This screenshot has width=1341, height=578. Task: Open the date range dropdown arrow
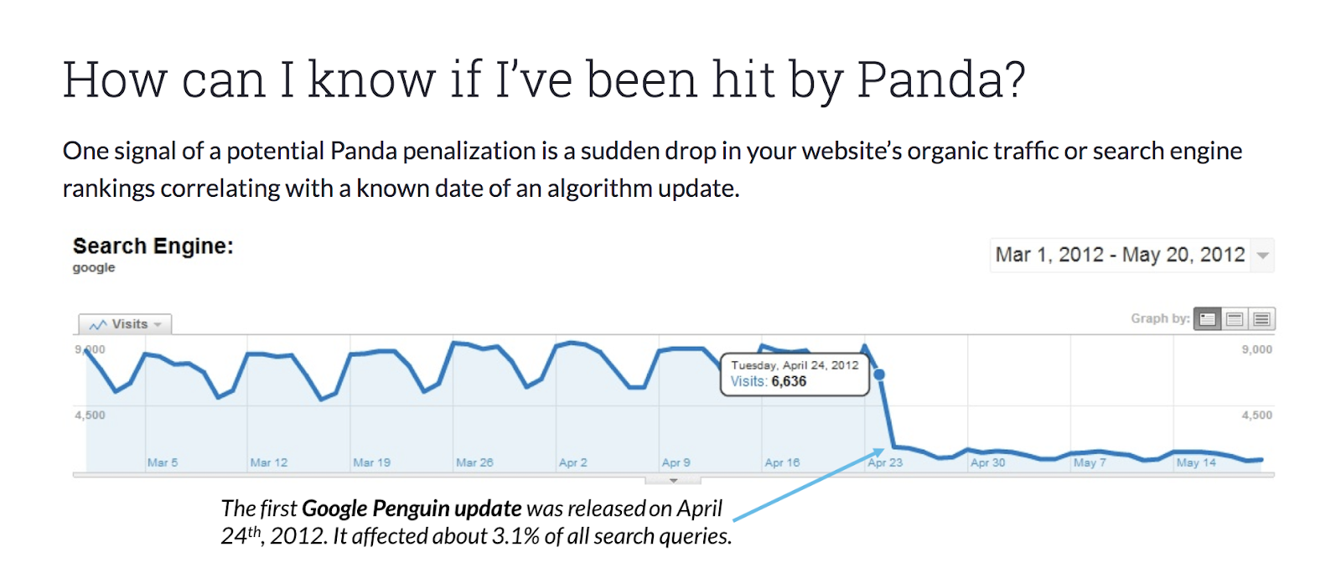(1262, 255)
